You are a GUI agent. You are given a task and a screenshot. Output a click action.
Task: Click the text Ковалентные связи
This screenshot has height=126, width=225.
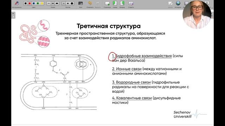(x=134, y=98)
